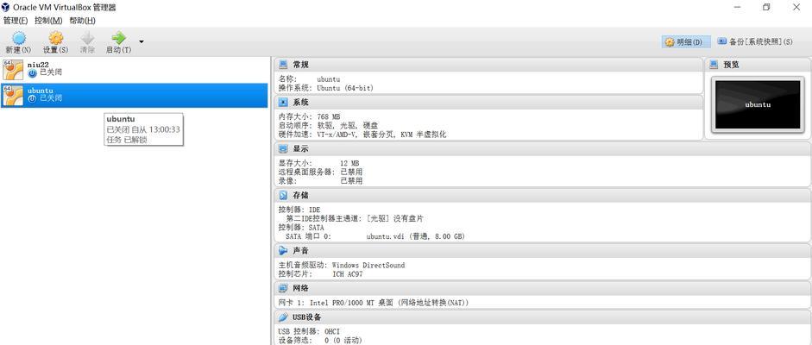The image size is (812, 345).
Task: Click 录像: 已禁用 line
Action: tap(320, 181)
